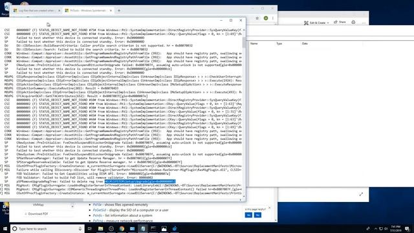
Task: Open the PsFile link
Action: 97,205
